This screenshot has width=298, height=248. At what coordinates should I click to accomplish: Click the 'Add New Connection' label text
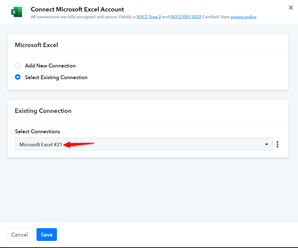tap(50, 66)
